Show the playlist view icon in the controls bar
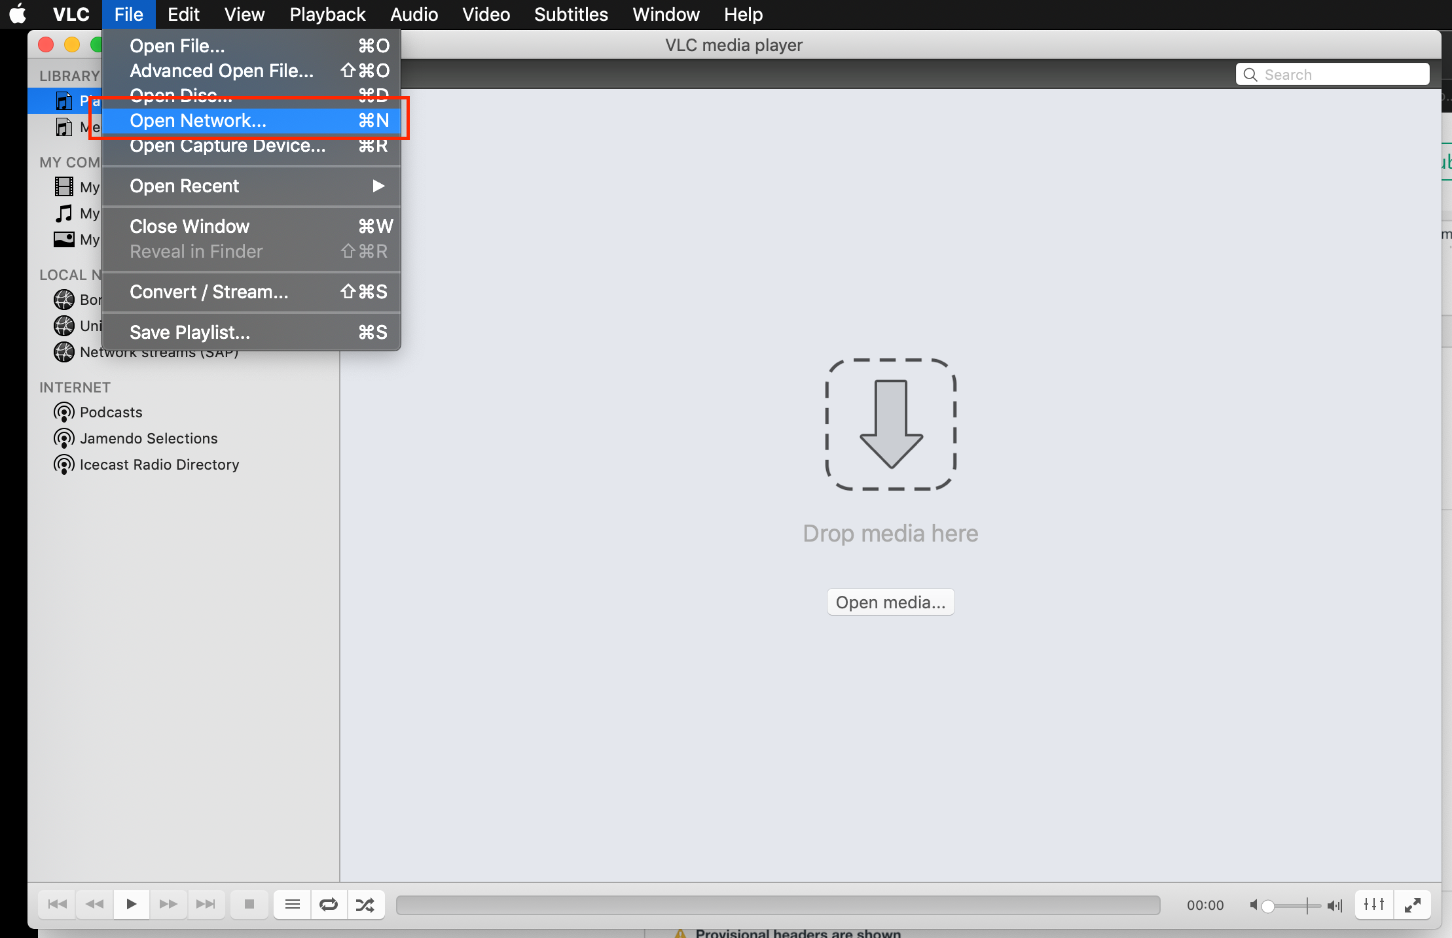Screen dimensions: 1452x938 (x=291, y=905)
